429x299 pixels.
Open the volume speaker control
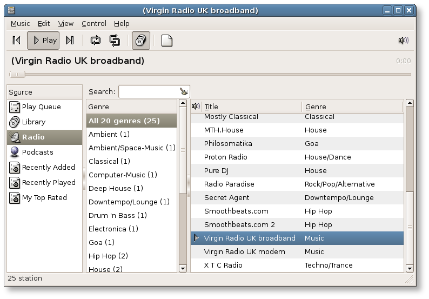(403, 41)
